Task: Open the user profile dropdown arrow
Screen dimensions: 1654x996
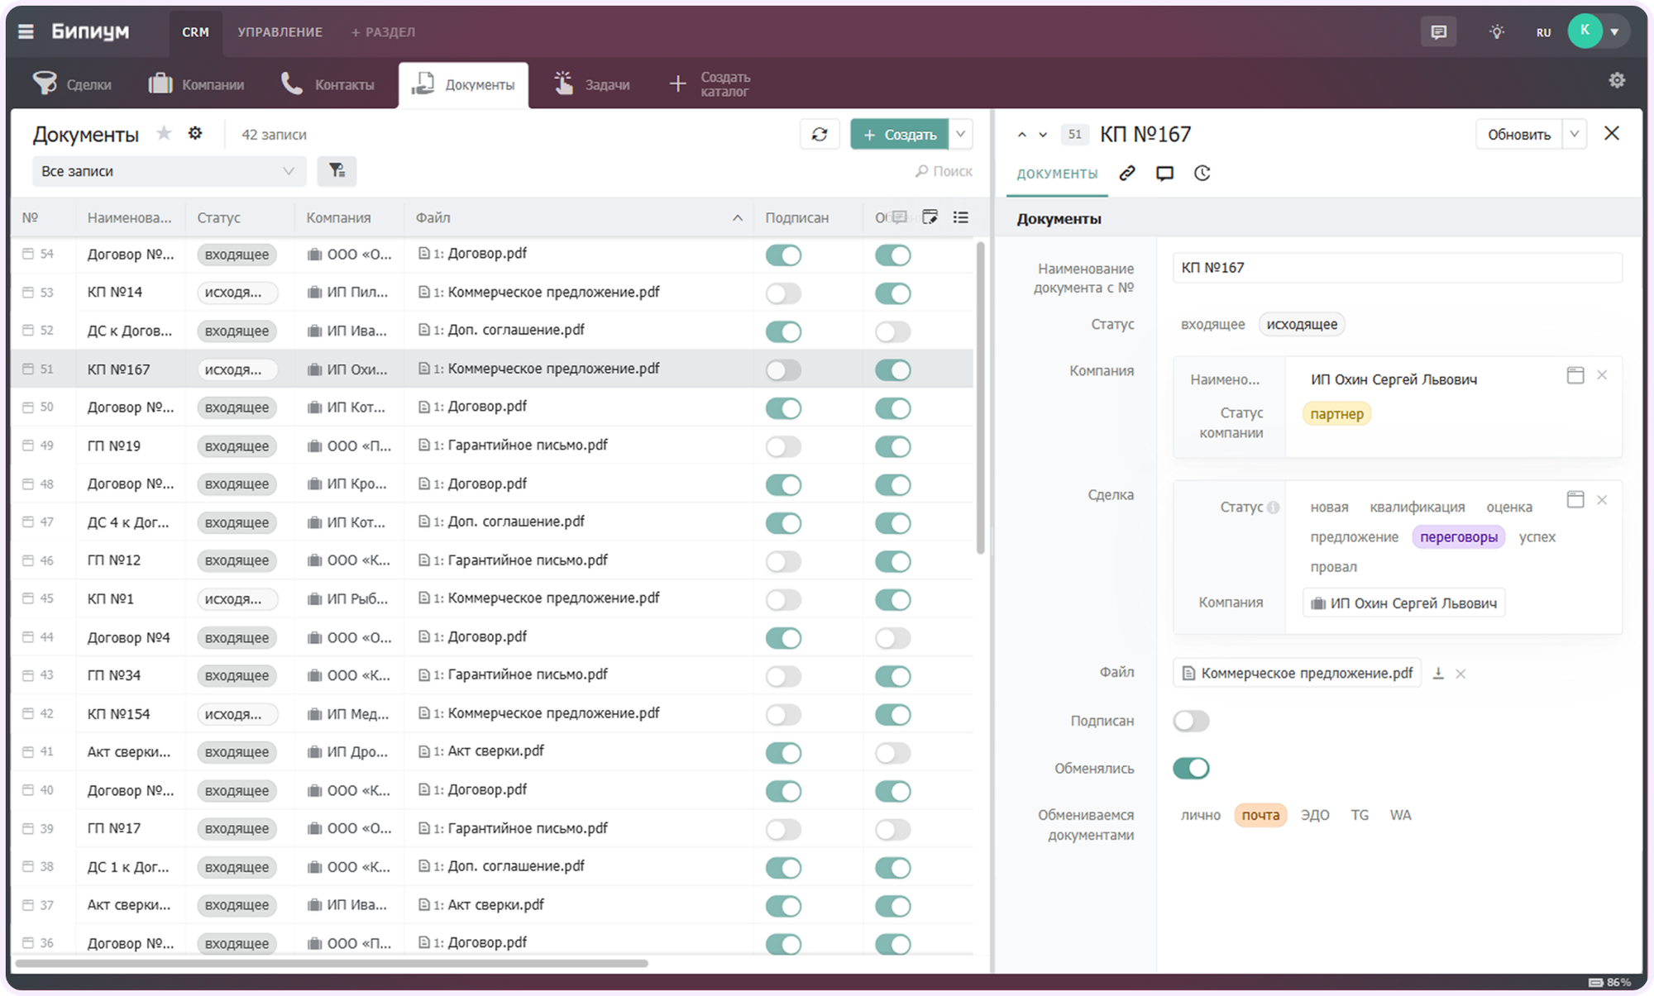Action: pyautogui.click(x=1614, y=32)
